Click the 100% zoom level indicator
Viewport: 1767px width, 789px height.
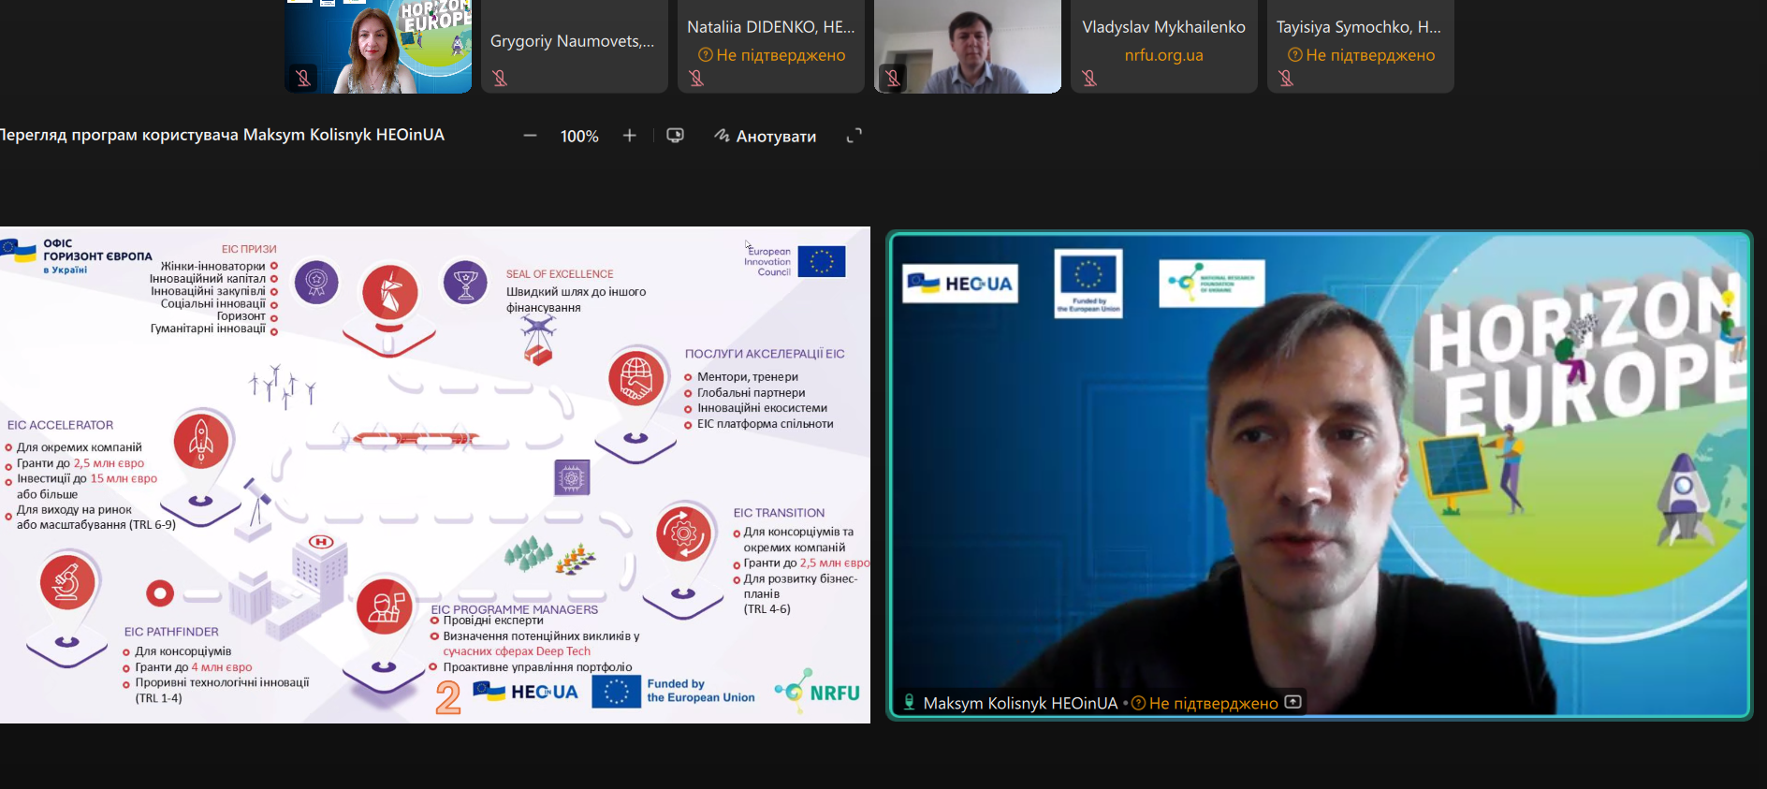click(x=579, y=137)
